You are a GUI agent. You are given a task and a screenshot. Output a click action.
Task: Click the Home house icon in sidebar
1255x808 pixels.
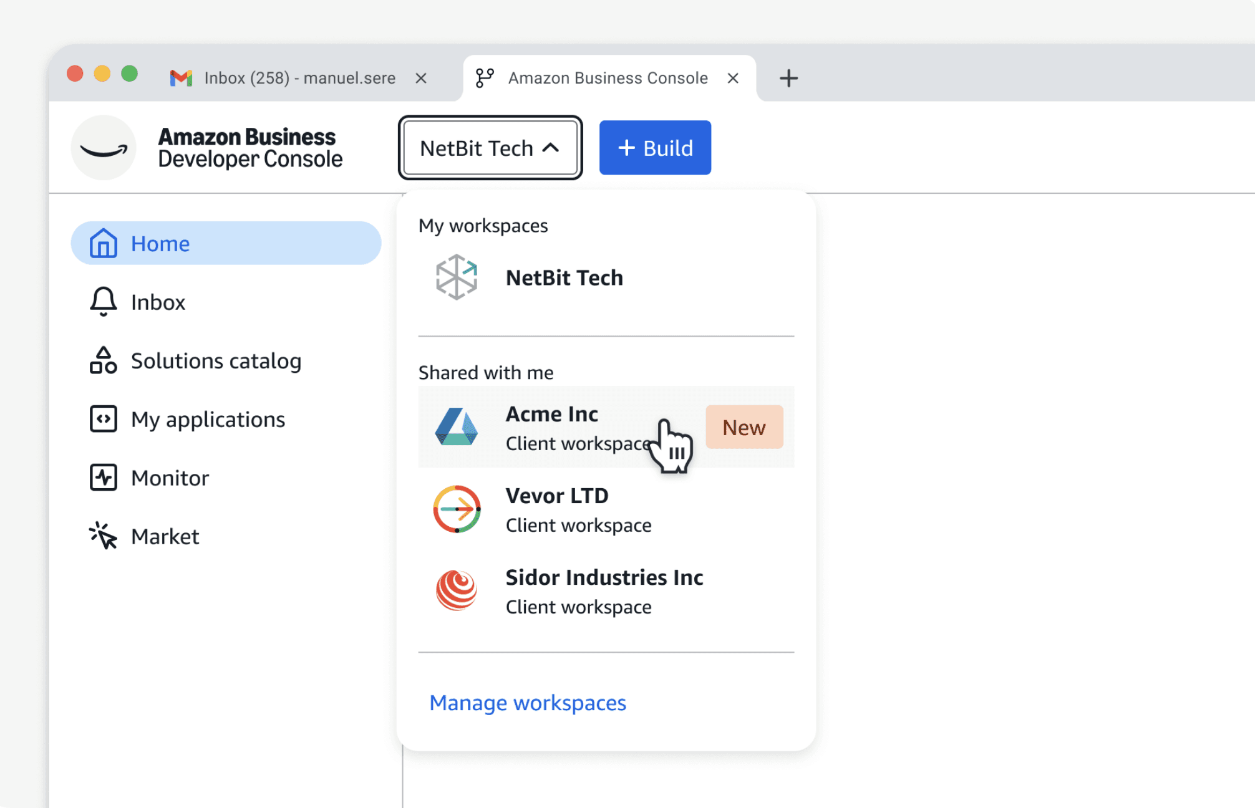[103, 243]
